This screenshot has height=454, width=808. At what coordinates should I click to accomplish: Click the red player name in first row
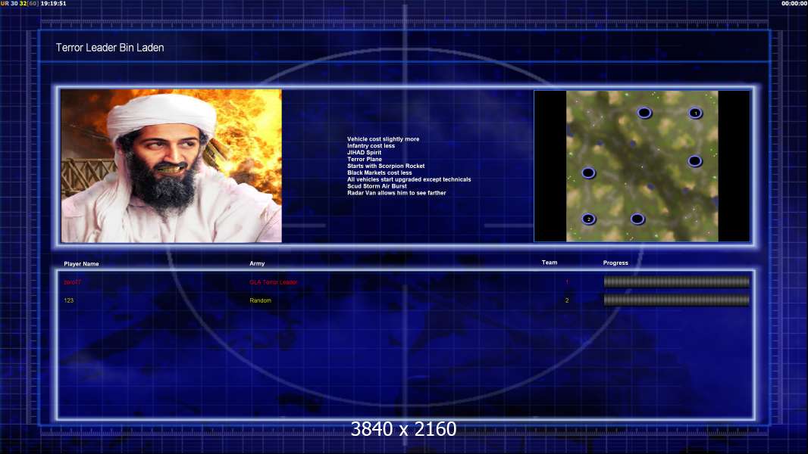[71, 282]
